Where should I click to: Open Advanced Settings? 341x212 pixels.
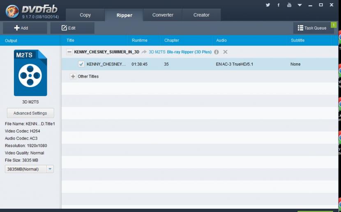[x=30, y=113]
